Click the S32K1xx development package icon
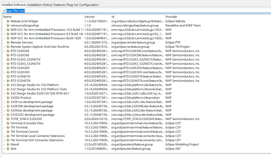The image size is (271, 158). 8,102
